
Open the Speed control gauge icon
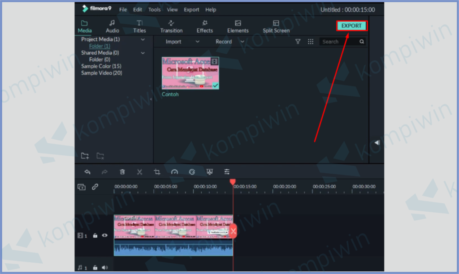[174, 172]
